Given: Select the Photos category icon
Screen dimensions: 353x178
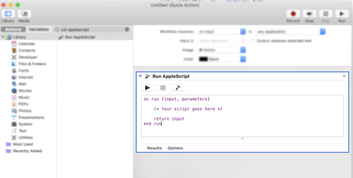Looking at the screenshot, I should tap(14, 111).
